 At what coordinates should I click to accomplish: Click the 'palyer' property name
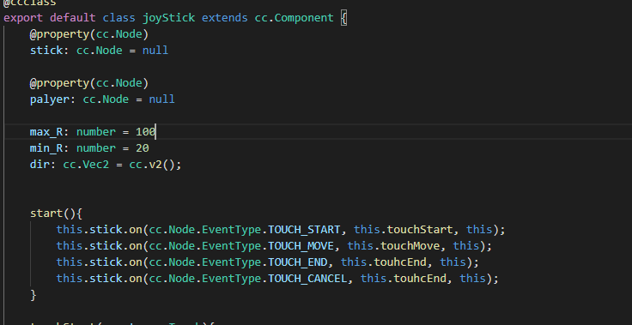click(50, 99)
